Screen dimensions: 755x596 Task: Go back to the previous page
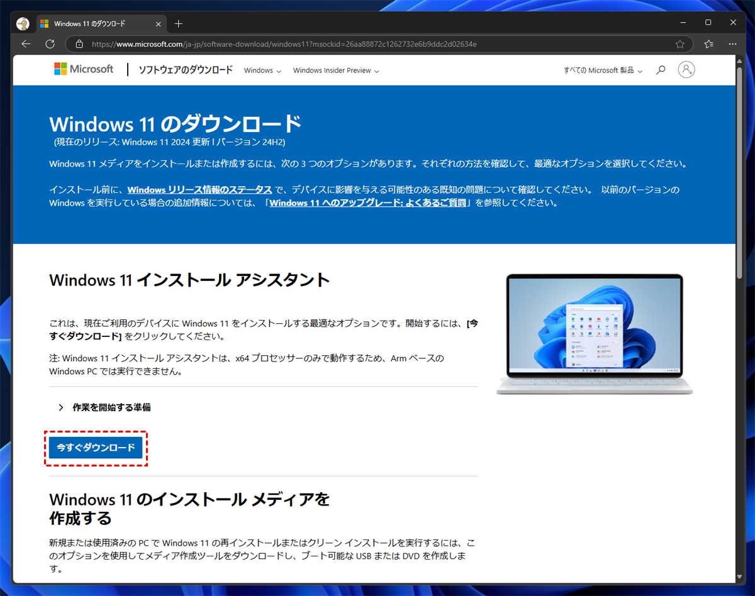click(x=26, y=44)
